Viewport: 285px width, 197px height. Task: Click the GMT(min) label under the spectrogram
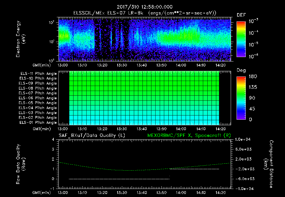42,65
